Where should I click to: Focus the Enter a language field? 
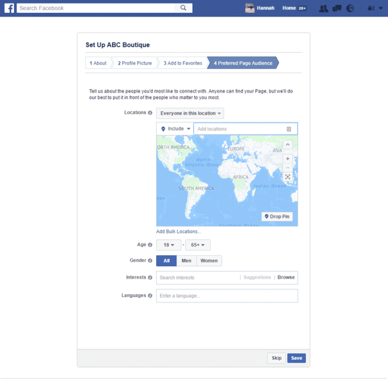(227, 296)
